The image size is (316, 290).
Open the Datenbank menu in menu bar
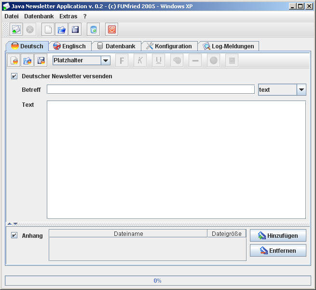39,16
